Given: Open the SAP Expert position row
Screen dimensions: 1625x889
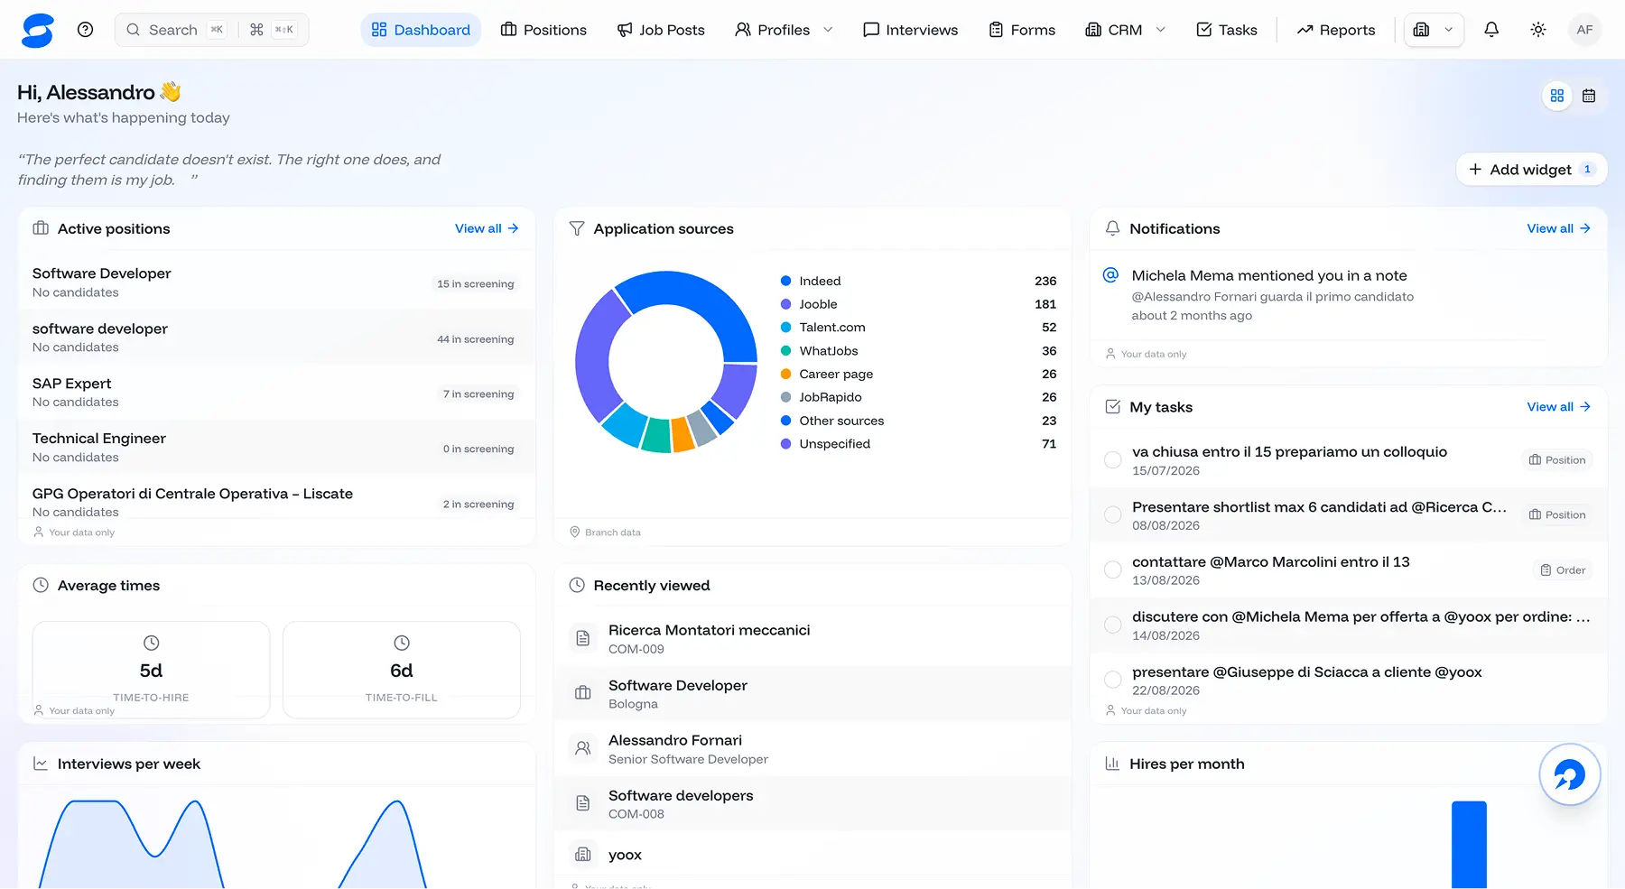Looking at the screenshot, I should [x=276, y=393].
